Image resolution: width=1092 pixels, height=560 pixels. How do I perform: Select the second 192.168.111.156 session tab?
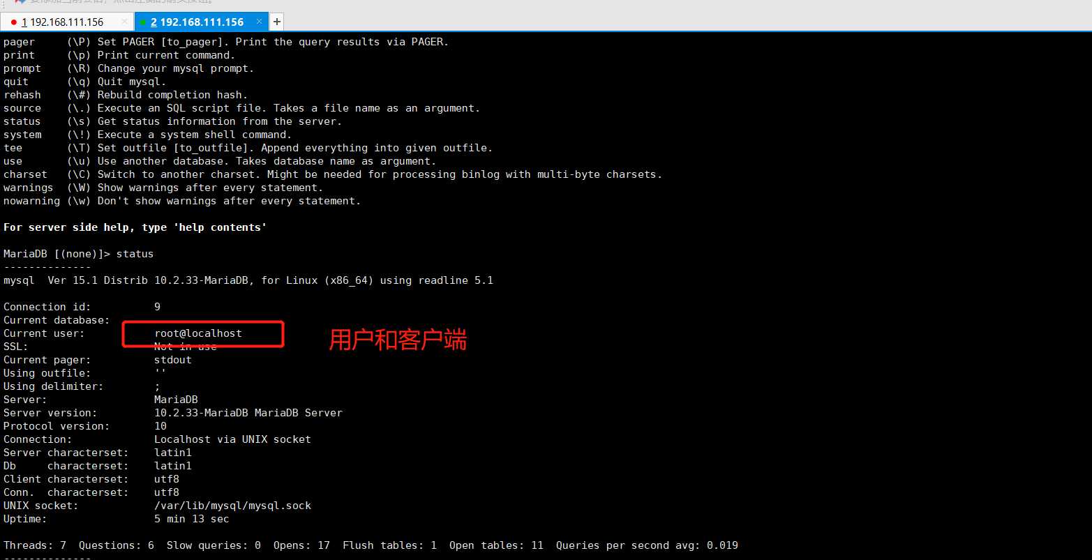[201, 22]
